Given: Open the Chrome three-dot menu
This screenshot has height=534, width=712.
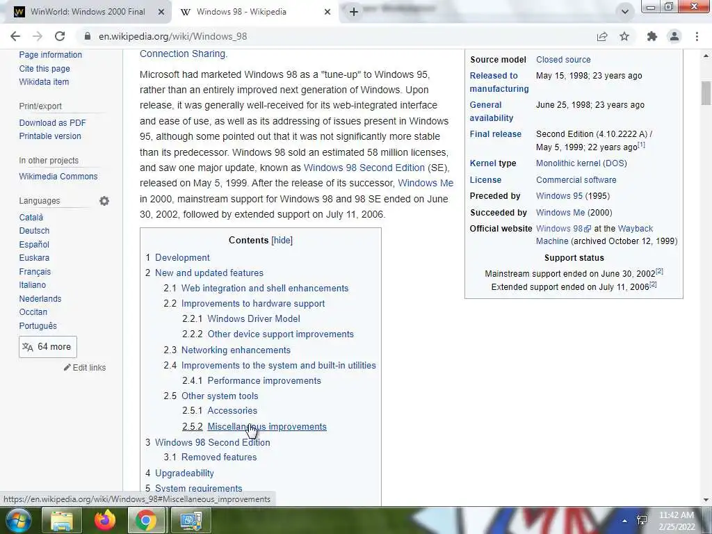Looking at the screenshot, I should coord(697,36).
